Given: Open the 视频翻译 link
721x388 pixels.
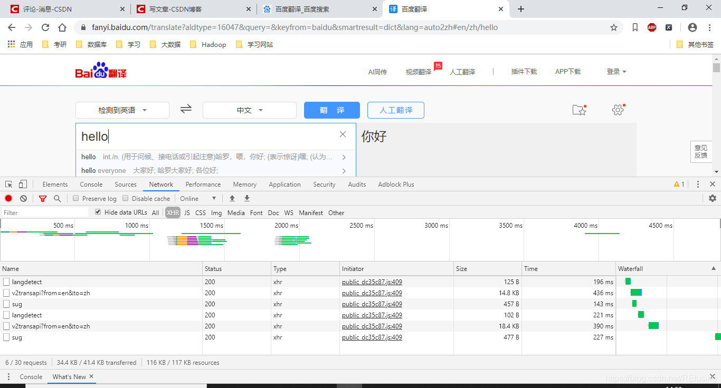Looking at the screenshot, I should [x=419, y=72].
